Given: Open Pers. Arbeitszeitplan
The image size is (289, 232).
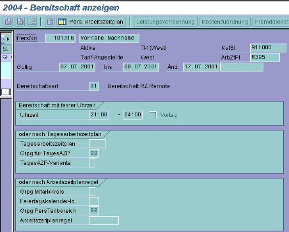Looking at the screenshot, I should tap(91, 22).
